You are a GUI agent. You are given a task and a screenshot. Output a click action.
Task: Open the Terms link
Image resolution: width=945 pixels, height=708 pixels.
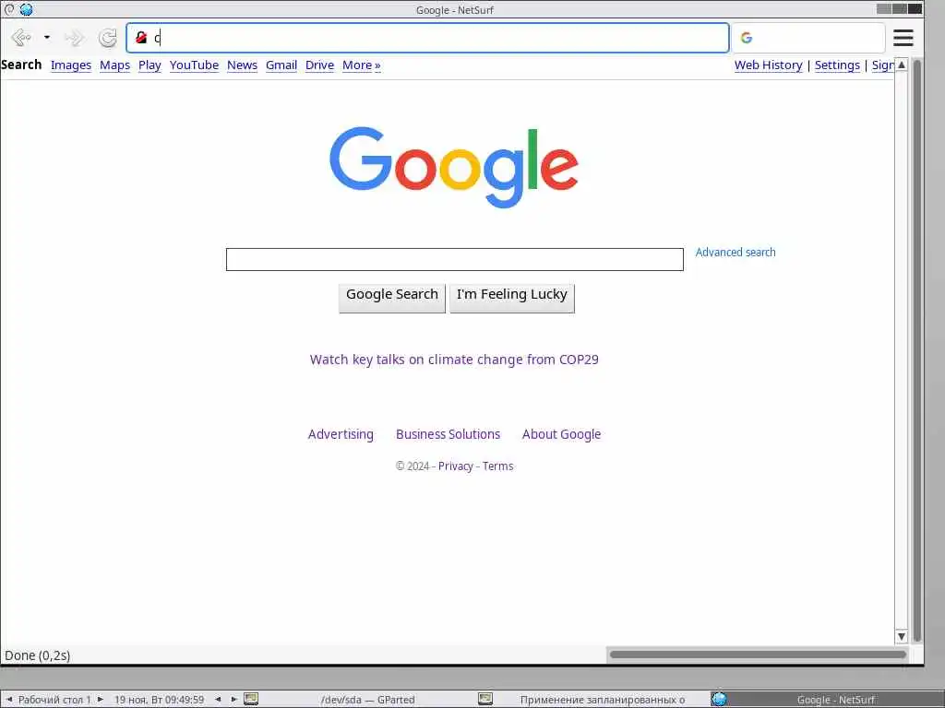click(x=497, y=466)
